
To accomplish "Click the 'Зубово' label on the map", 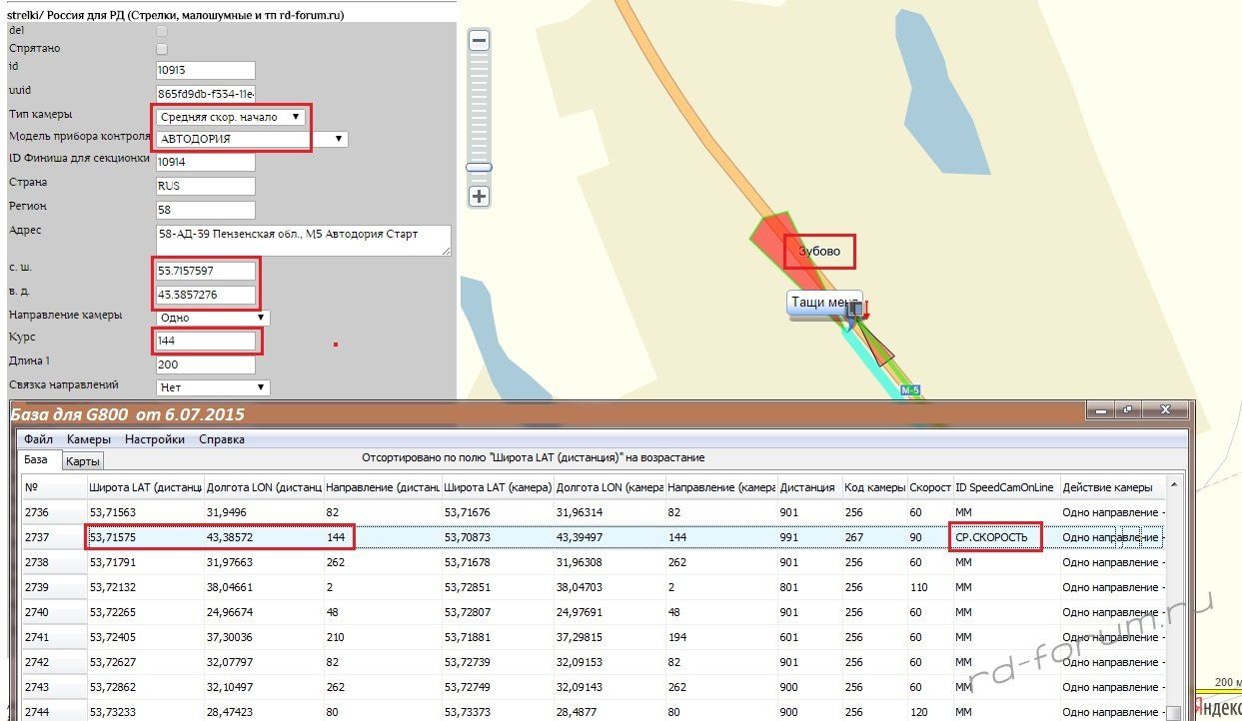I will 819,252.
